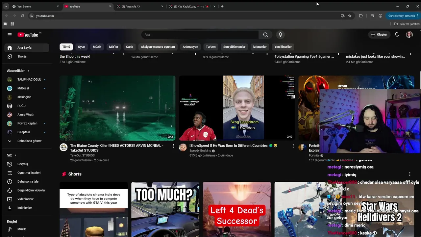Open Poyraz Kaptan channel subscription
This screenshot has height=237, width=421.
pos(27,123)
